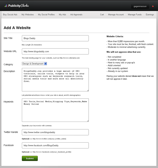Open the Category dropdown arrow
This screenshot has height=168, width=158.
46,64
